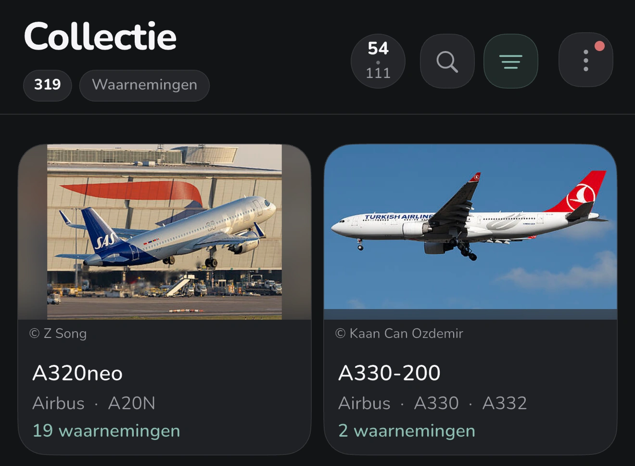
Task: Tap the 54 of 111 progress counter
Action: (378, 61)
